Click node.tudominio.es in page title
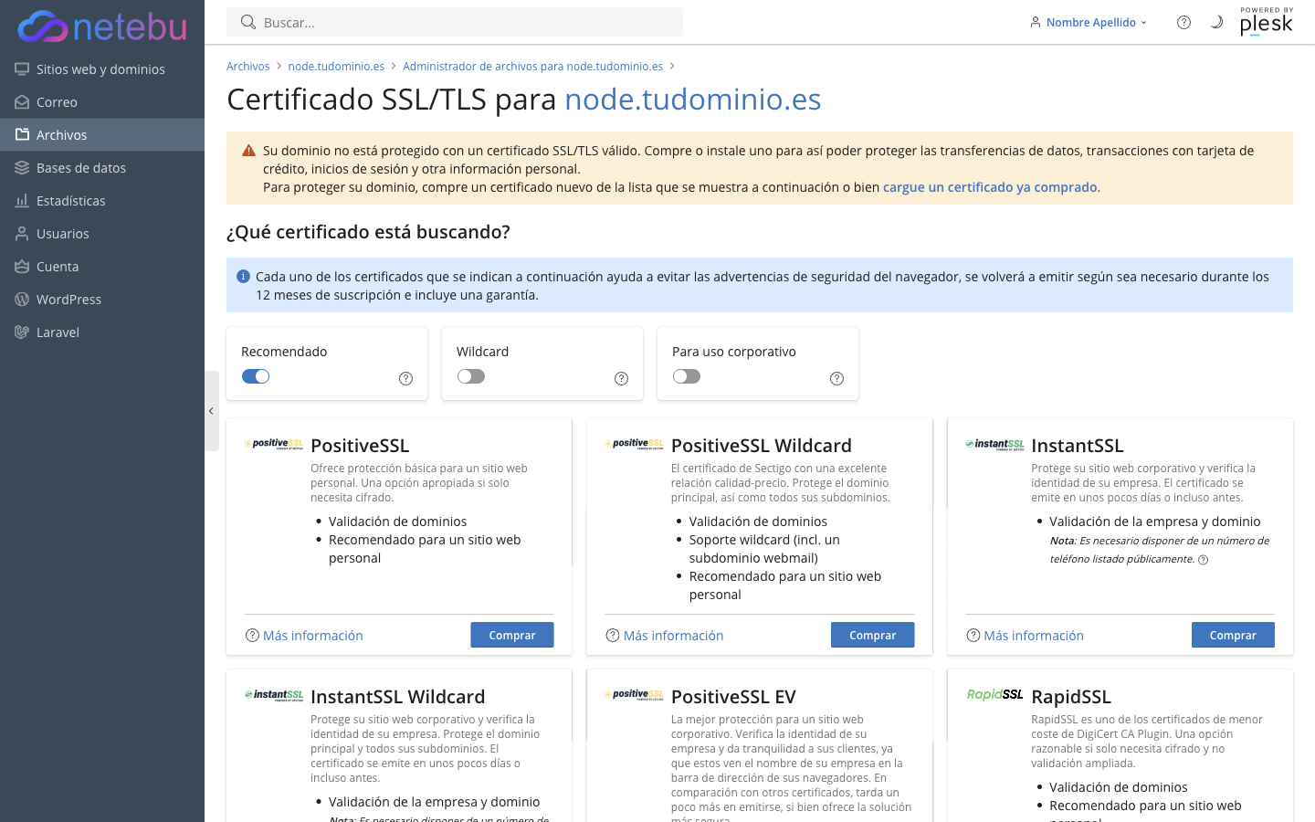Viewport: 1315px width, 822px height. coord(693,99)
